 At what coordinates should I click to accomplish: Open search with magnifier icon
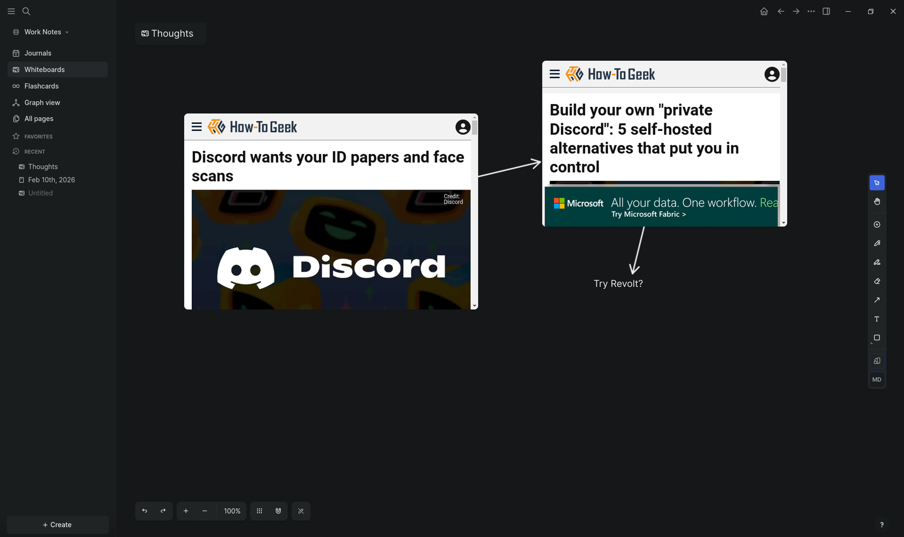[26, 11]
